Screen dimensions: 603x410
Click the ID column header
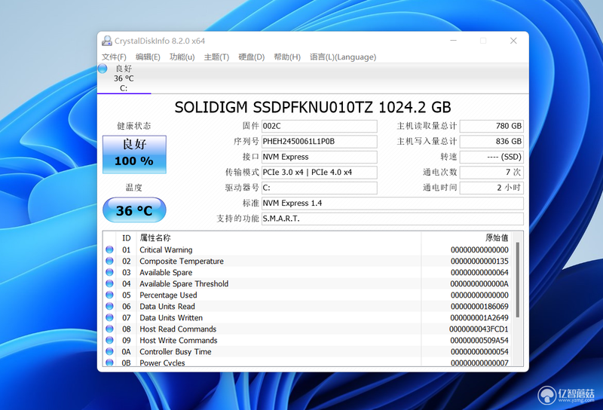[127, 238]
